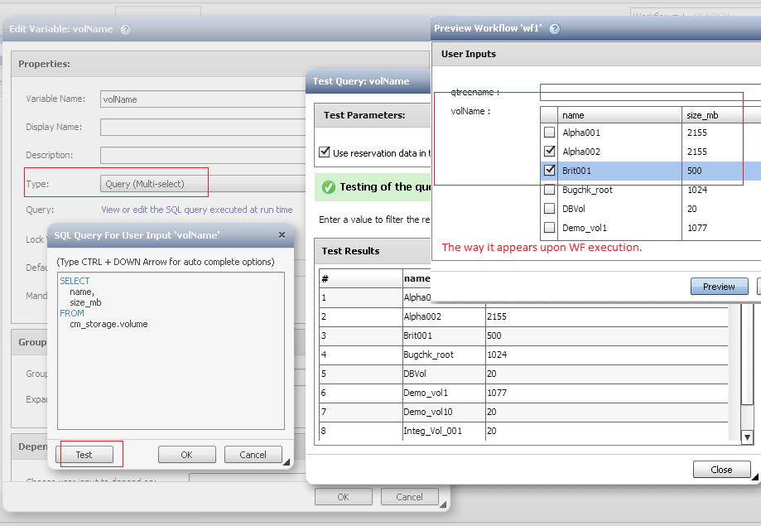Click help icon beside Preview Workflow title
The height and width of the screenshot is (526, 761).
pyautogui.click(x=554, y=29)
